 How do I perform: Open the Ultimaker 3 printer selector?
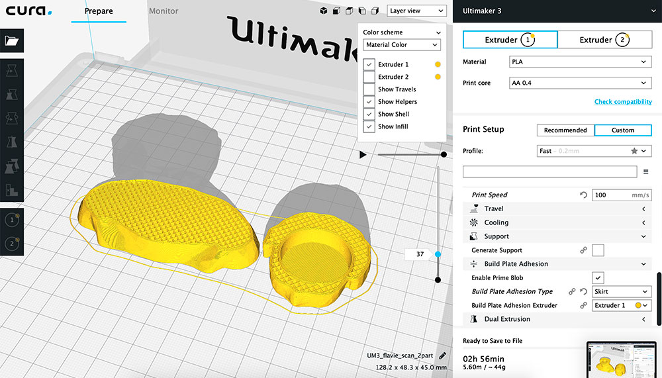[x=557, y=11]
